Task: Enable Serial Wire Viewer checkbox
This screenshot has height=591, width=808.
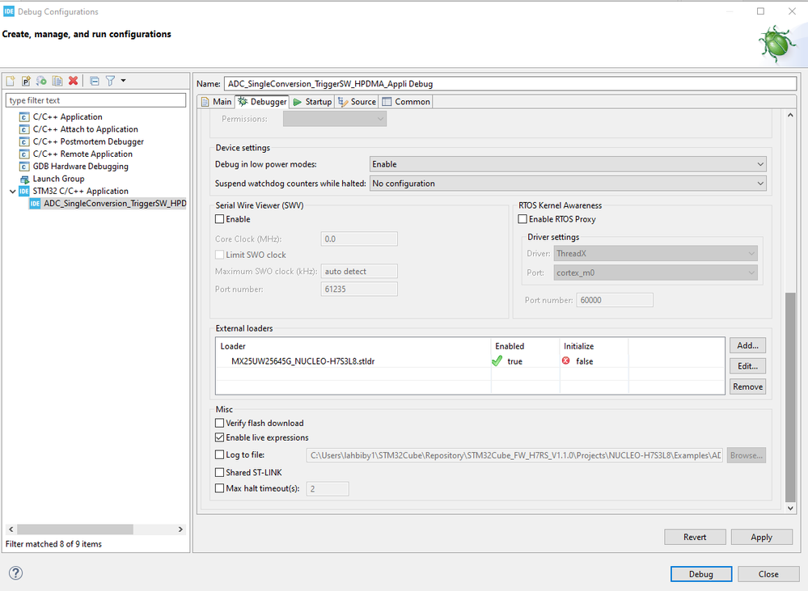Action: [x=220, y=219]
